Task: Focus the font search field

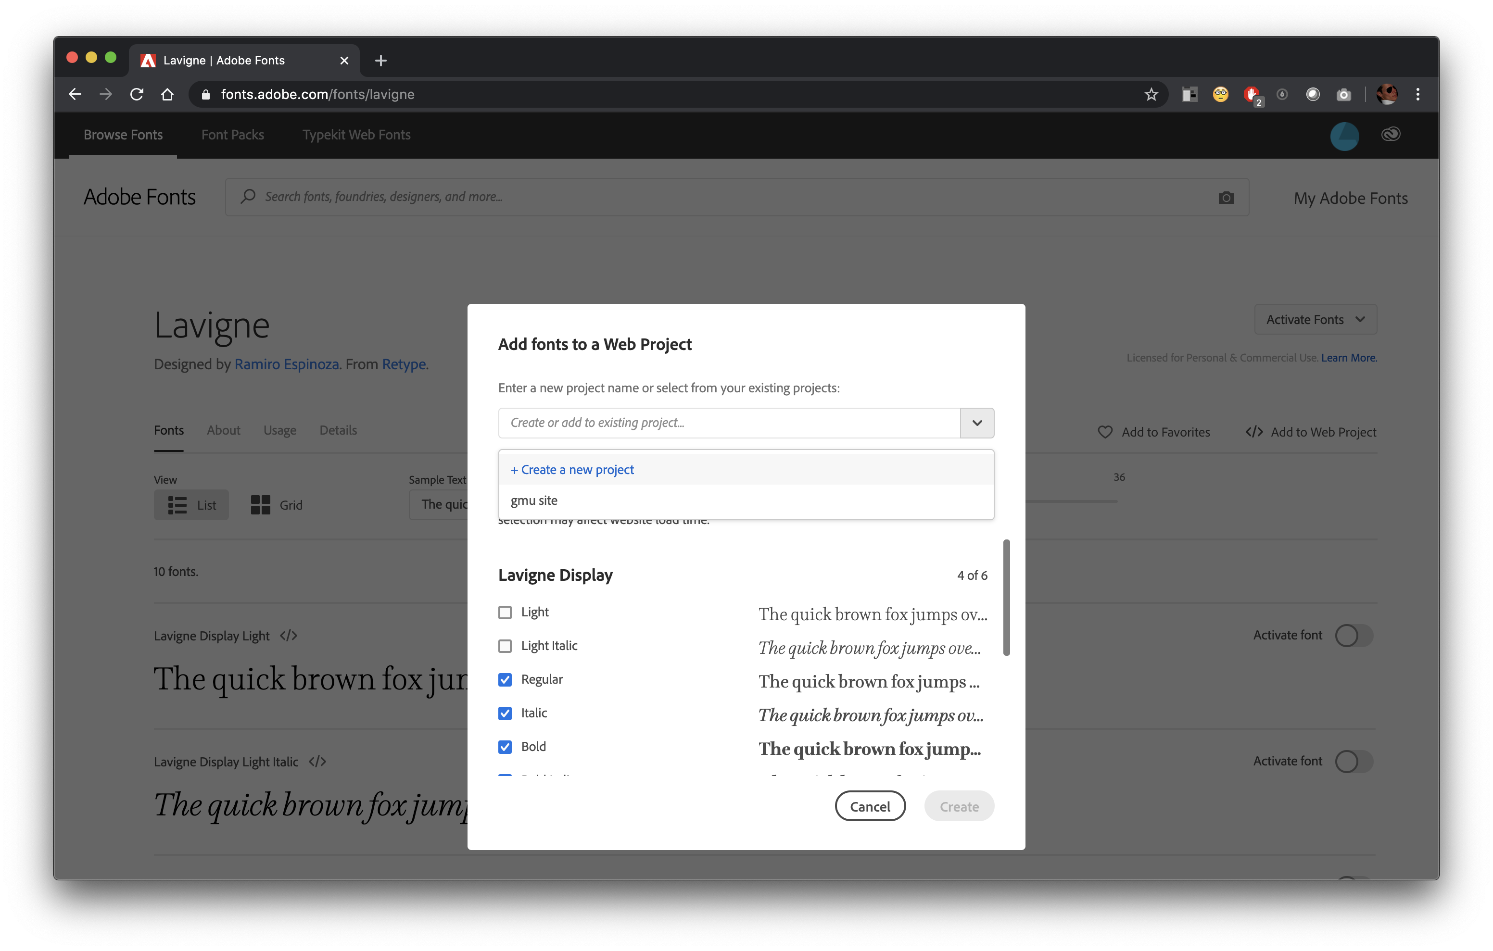Action: coord(736,197)
